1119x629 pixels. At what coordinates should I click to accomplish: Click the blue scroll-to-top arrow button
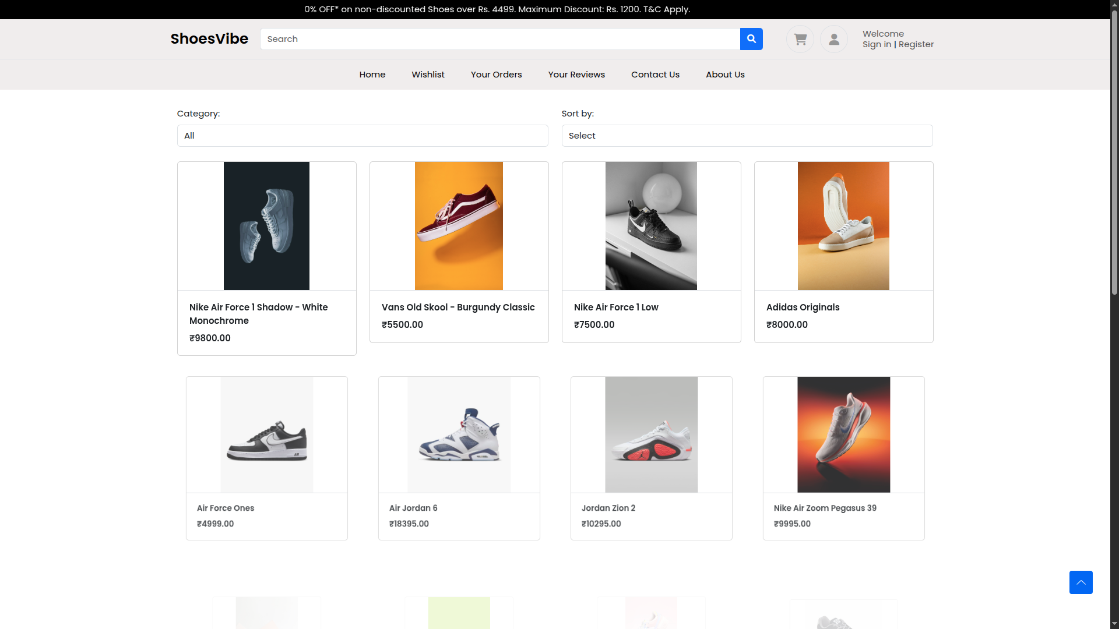[1081, 582]
